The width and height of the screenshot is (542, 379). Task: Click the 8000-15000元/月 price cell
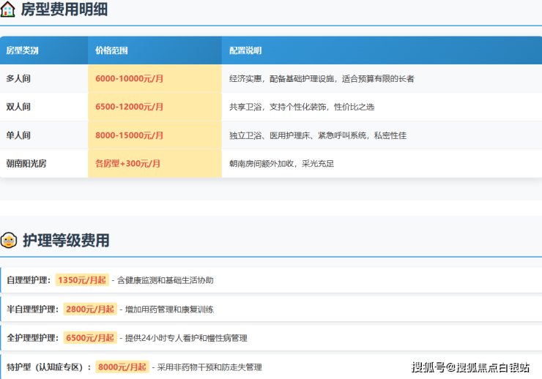(x=130, y=135)
